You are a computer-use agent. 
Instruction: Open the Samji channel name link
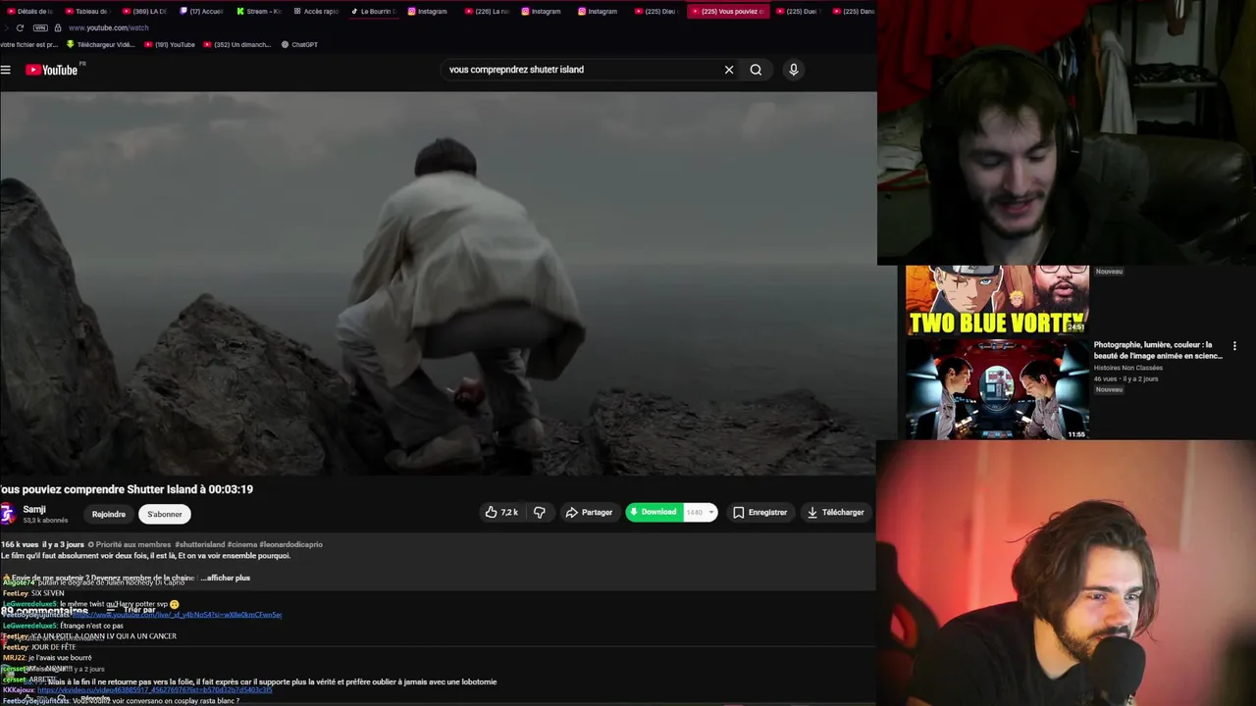click(34, 509)
